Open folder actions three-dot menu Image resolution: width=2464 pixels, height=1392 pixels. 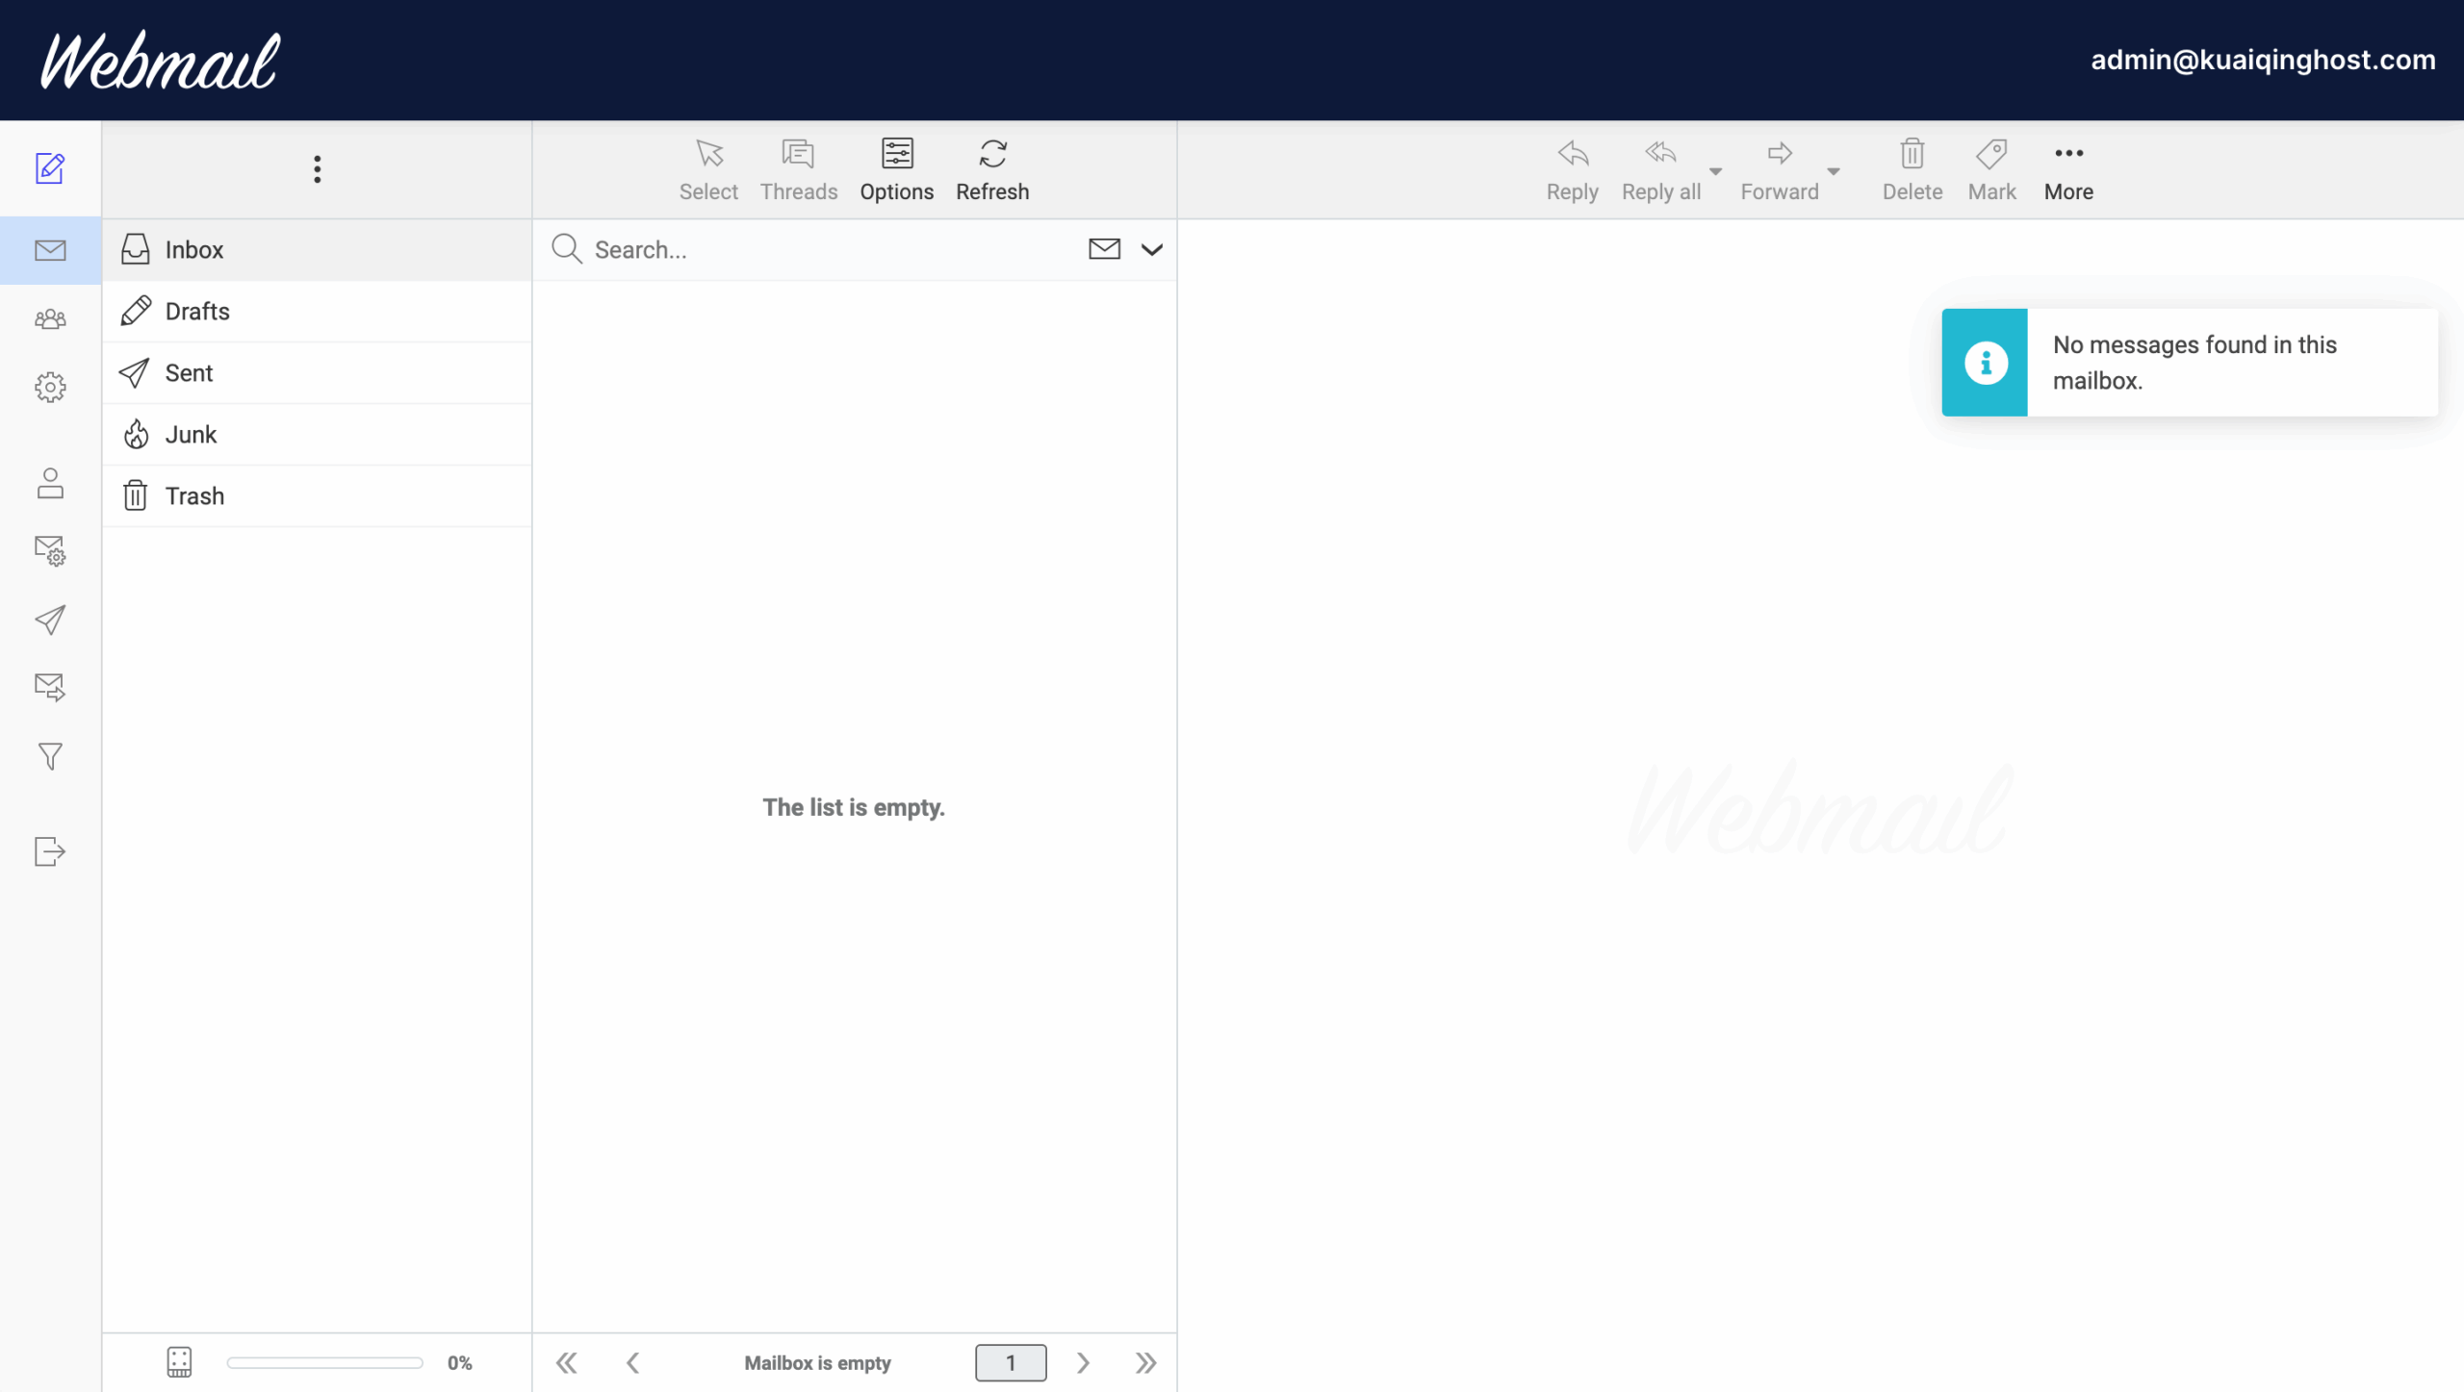pyautogui.click(x=317, y=169)
